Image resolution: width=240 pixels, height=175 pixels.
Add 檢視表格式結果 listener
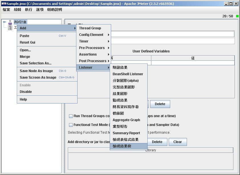coord(129,140)
